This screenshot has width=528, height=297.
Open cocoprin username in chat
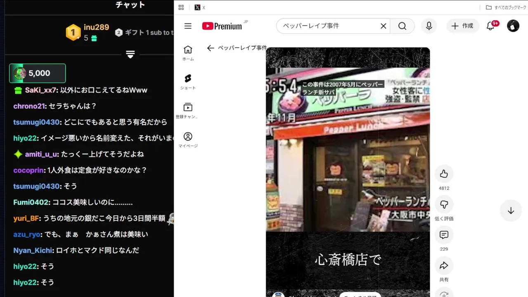point(28,170)
